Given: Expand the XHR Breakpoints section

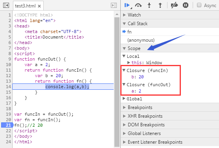Looking at the screenshot, I should [x=124, y=116].
